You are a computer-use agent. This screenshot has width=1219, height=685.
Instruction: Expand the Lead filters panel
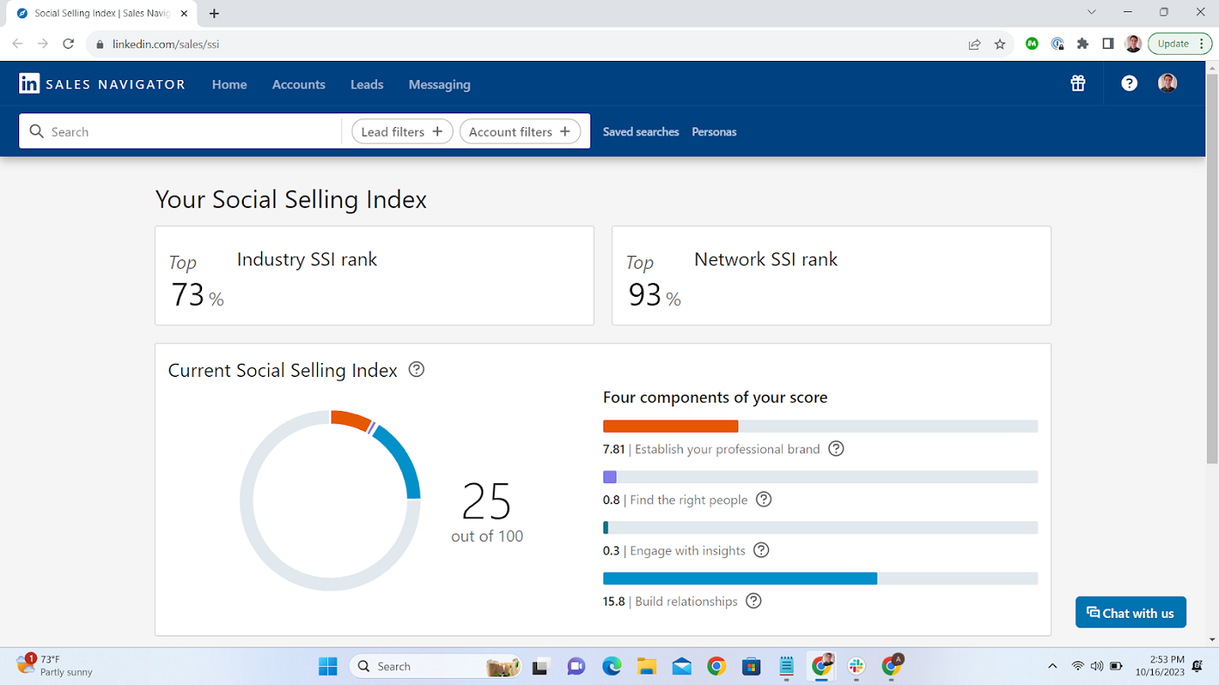[x=401, y=131]
